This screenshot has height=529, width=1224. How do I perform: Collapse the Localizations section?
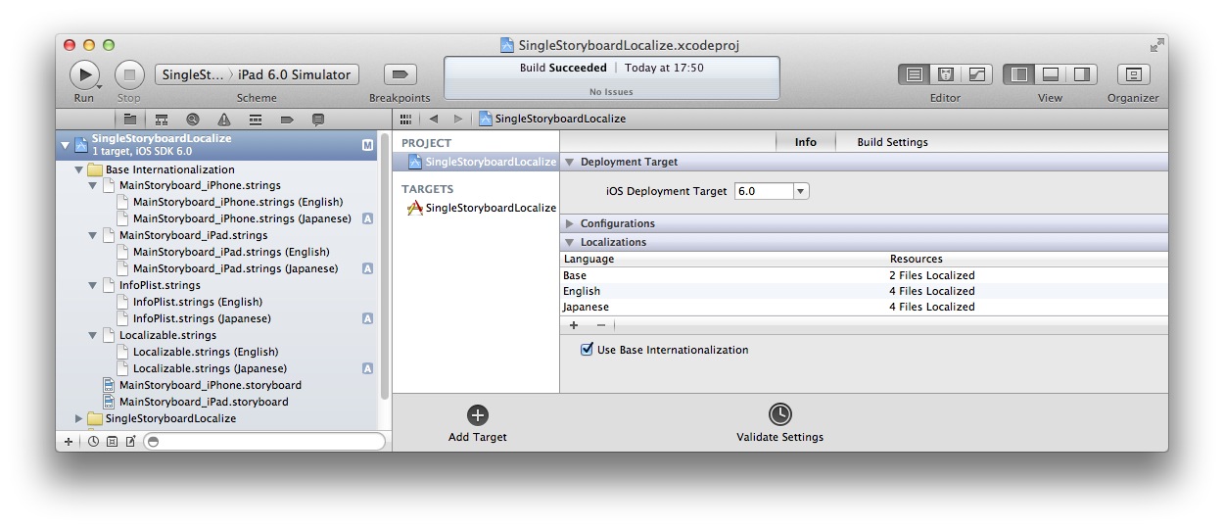click(569, 243)
